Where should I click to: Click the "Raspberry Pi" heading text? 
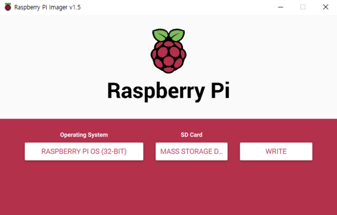click(168, 91)
